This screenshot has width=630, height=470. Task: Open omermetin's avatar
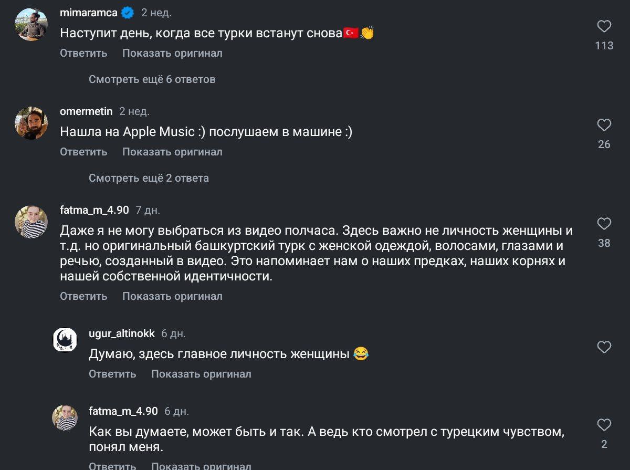tap(31, 123)
